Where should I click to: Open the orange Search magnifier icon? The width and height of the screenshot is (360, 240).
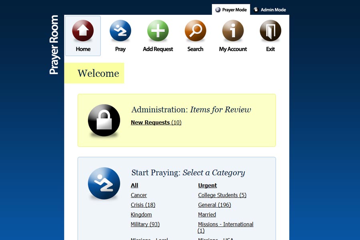tap(195, 31)
